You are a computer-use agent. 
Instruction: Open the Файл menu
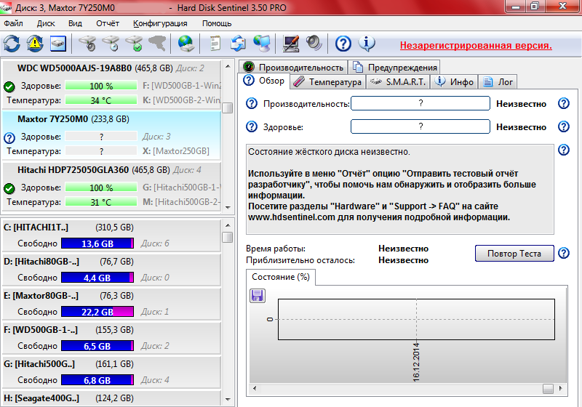coord(13,23)
